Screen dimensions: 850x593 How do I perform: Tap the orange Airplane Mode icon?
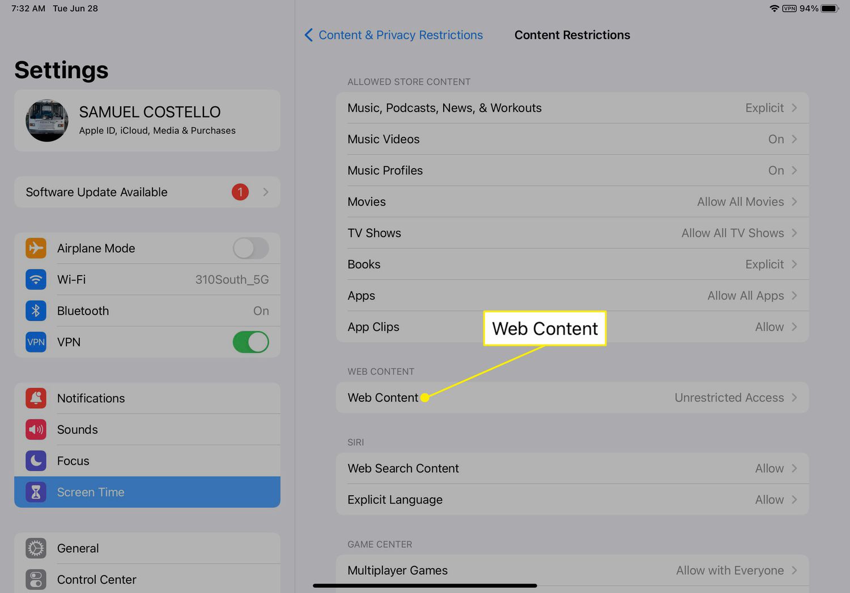(36, 248)
